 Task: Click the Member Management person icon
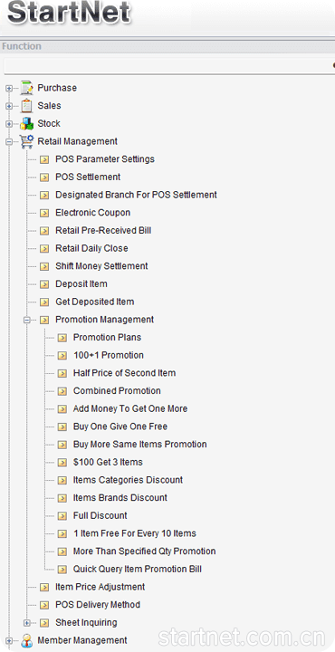[x=26, y=640]
